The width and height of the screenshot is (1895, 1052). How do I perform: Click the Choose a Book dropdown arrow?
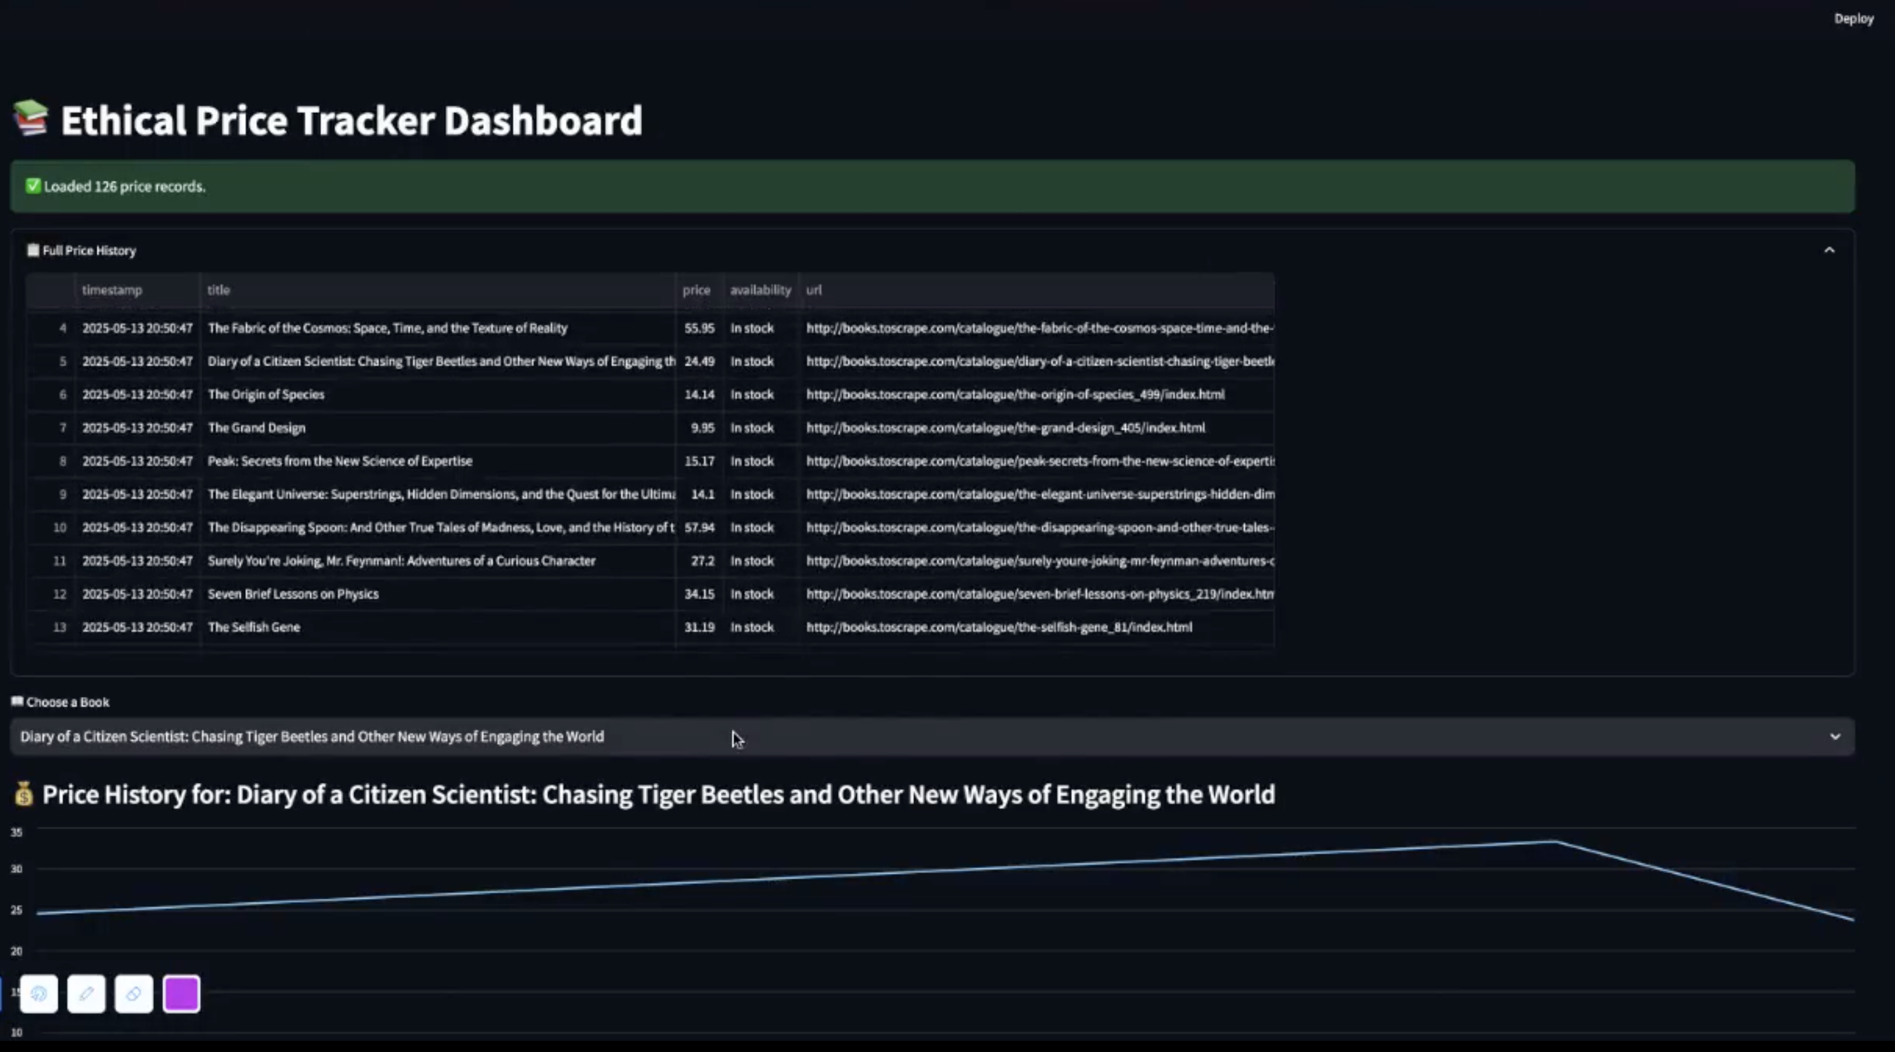click(1835, 737)
